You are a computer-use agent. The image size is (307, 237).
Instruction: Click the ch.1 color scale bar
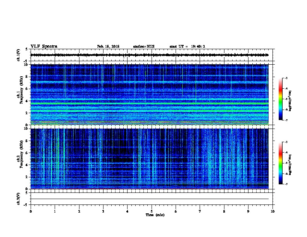tap(280, 99)
